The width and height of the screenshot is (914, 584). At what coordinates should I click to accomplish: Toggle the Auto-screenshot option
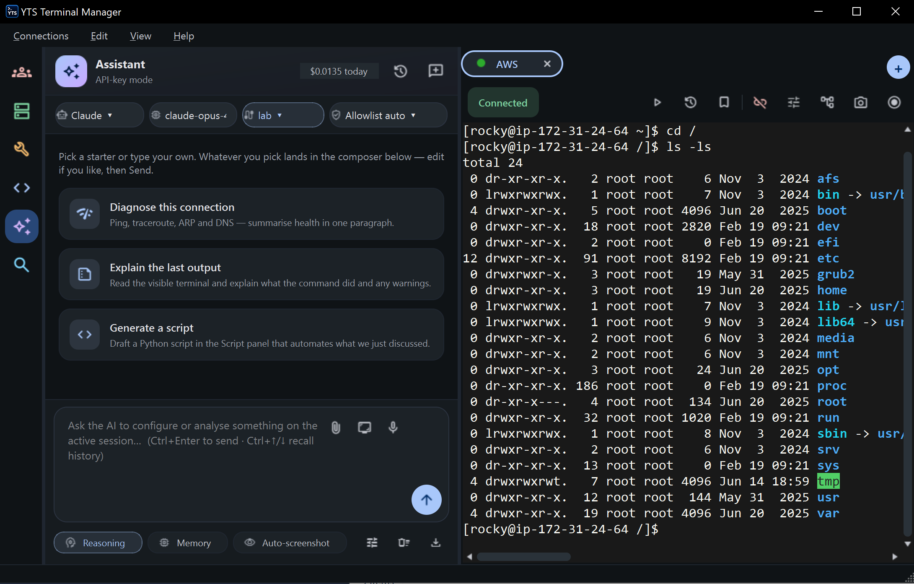point(290,542)
